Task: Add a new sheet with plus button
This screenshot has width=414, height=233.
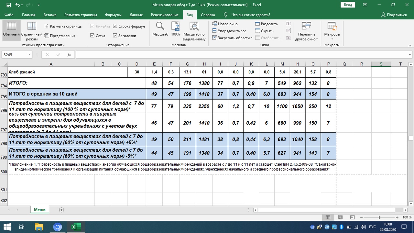Action: (61, 210)
